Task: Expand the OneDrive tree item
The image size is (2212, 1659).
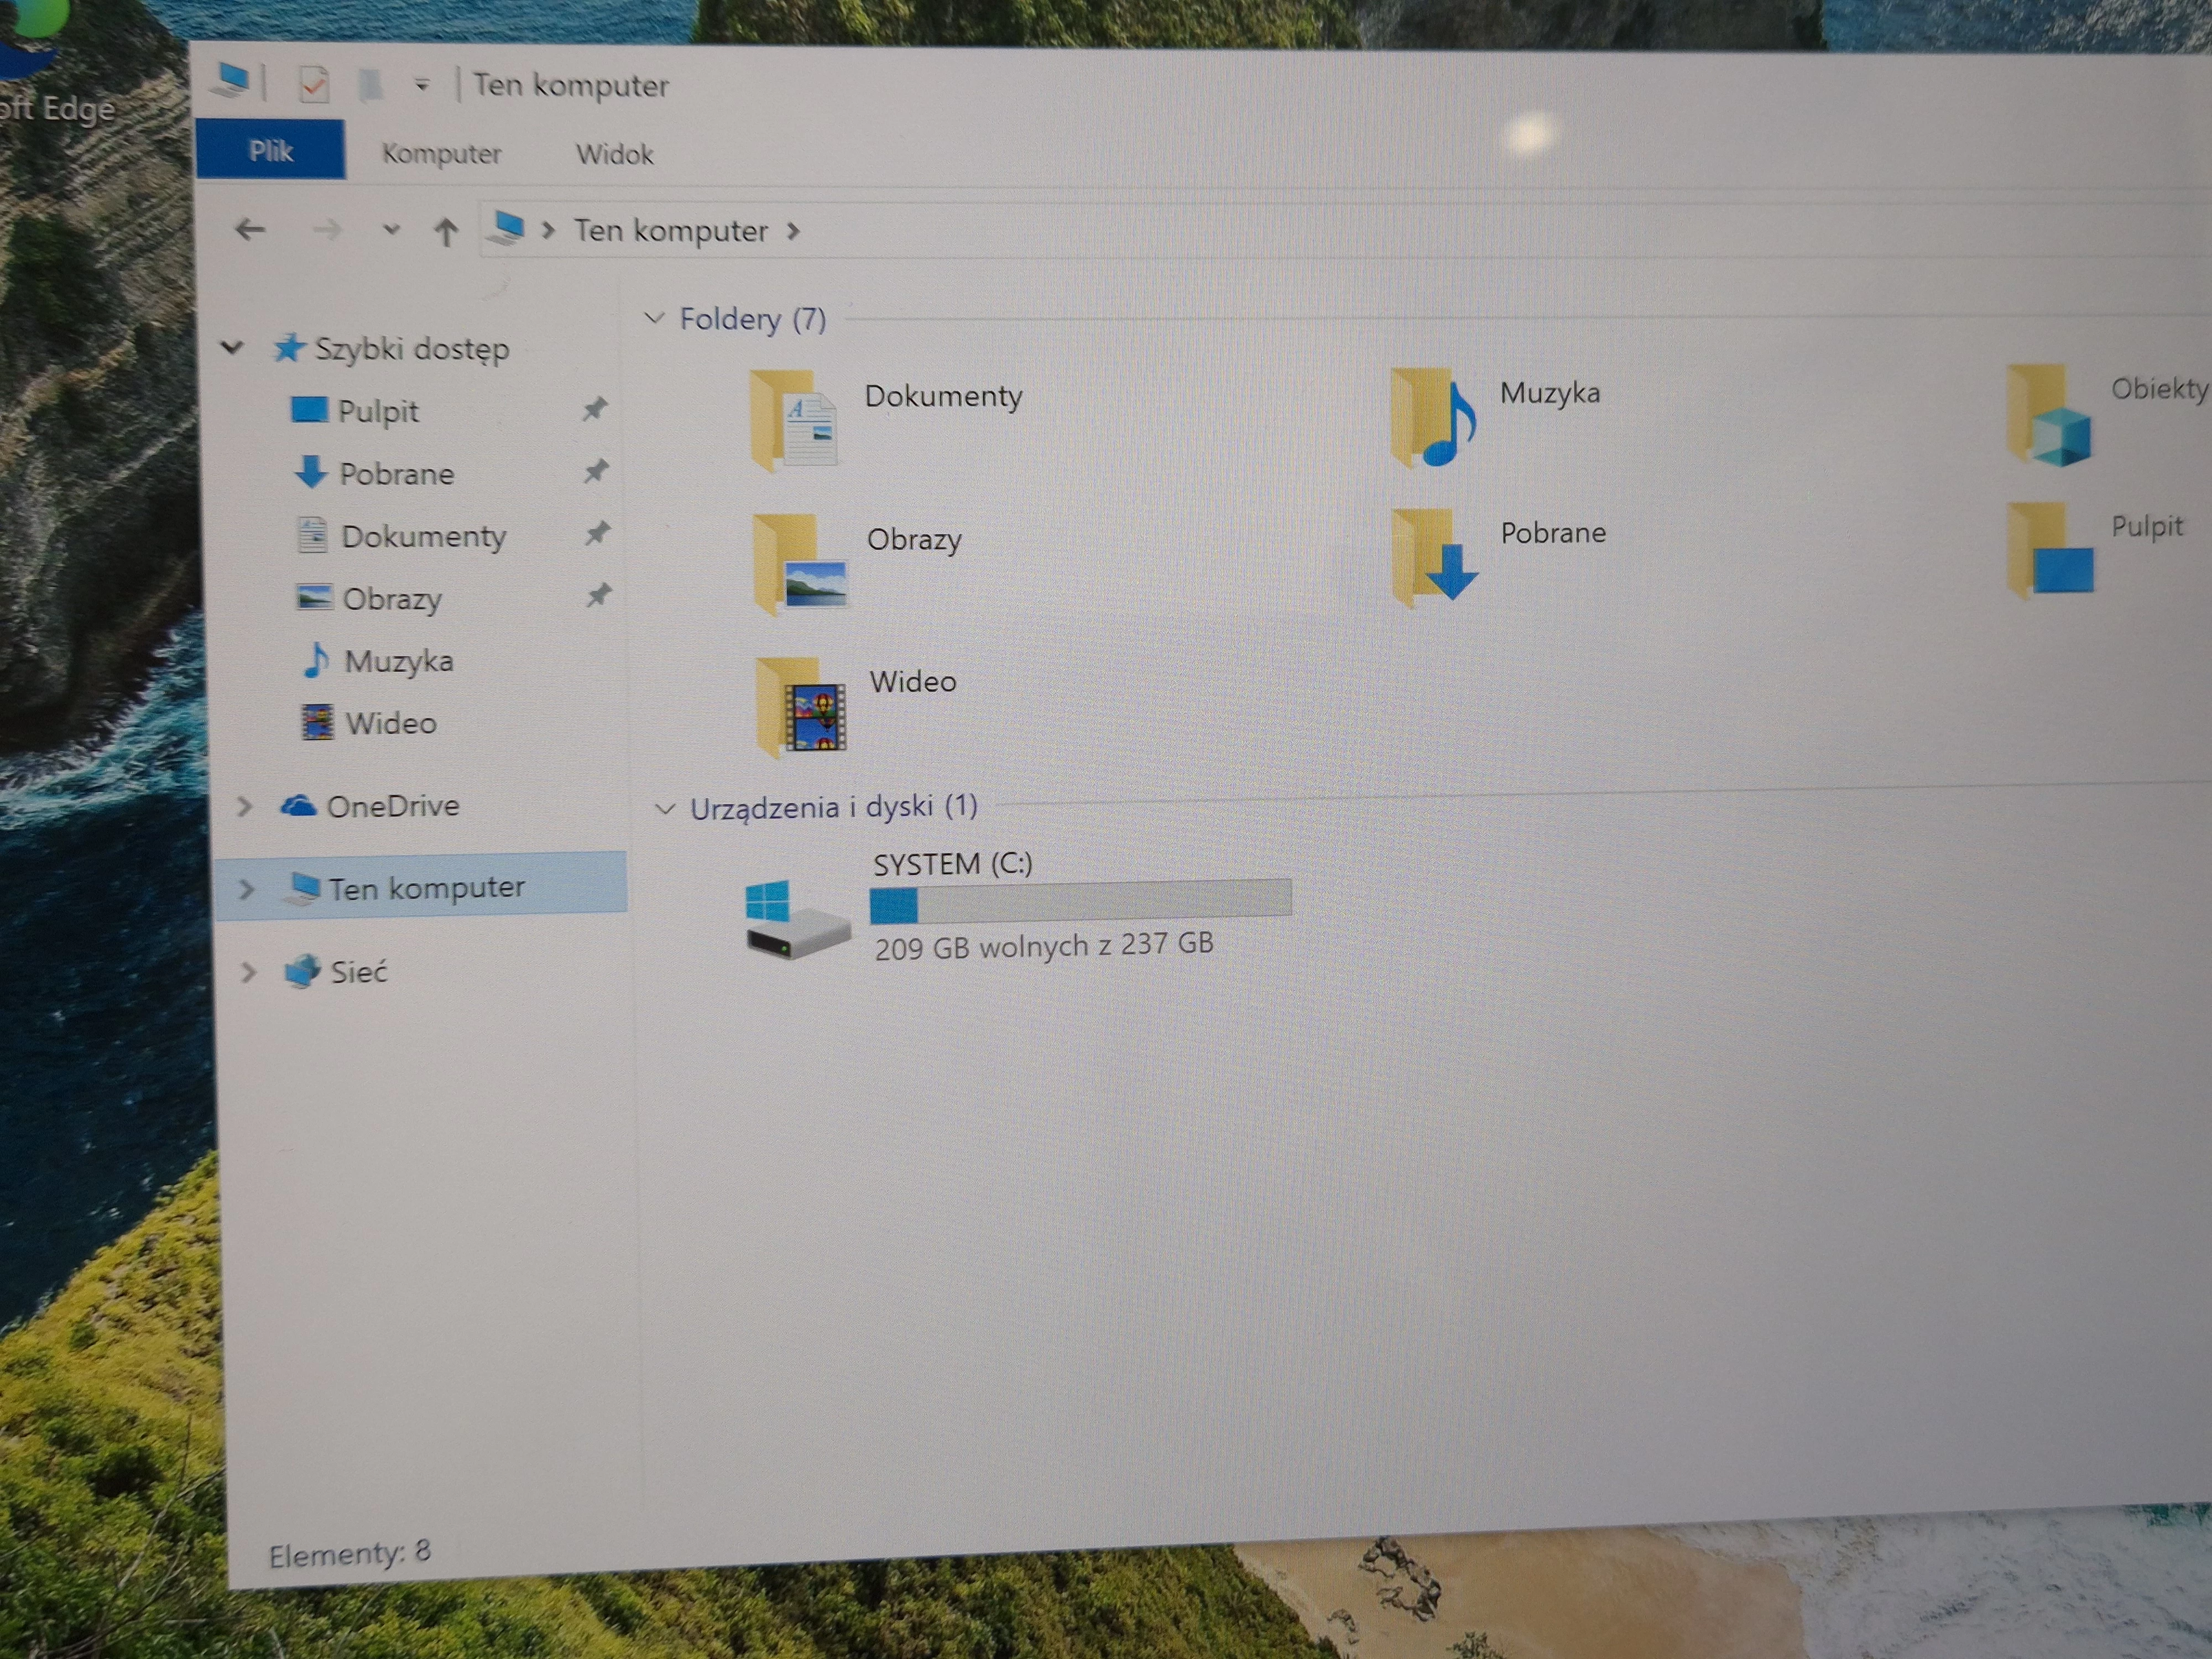Action: pos(247,805)
